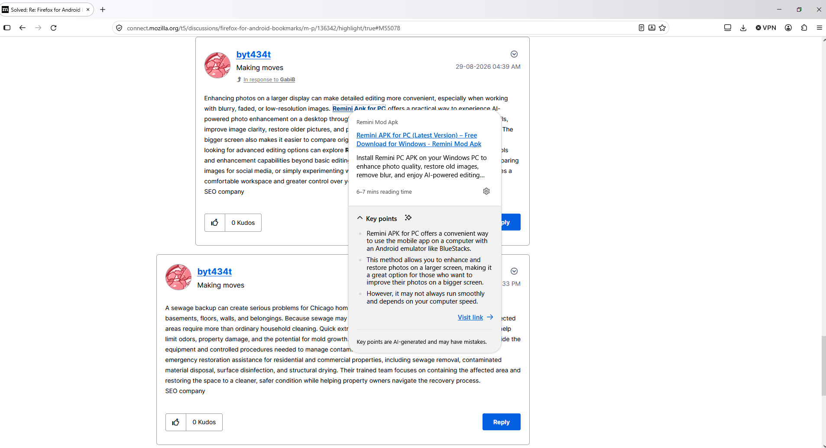Click the AI-generated key points disclaimer text
The height and width of the screenshot is (448, 826).
tap(421, 342)
